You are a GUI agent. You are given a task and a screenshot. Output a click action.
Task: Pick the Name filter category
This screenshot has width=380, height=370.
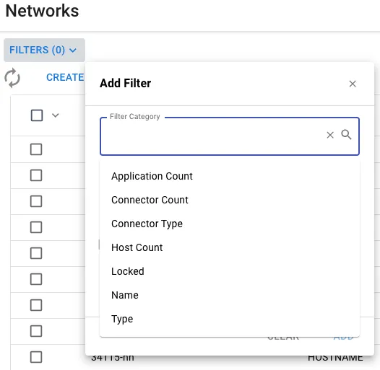click(230, 295)
